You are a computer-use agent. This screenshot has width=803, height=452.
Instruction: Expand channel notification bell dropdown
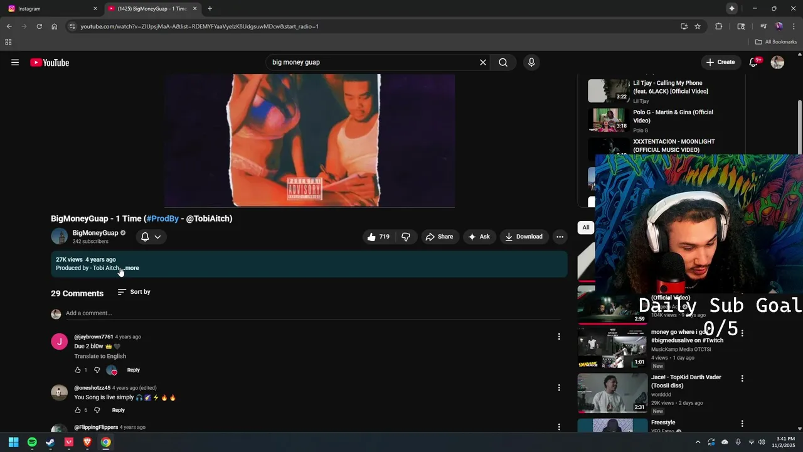click(151, 237)
